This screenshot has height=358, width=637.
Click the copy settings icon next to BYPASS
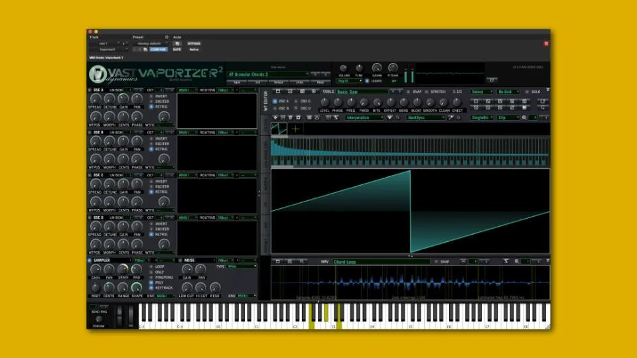(177, 44)
